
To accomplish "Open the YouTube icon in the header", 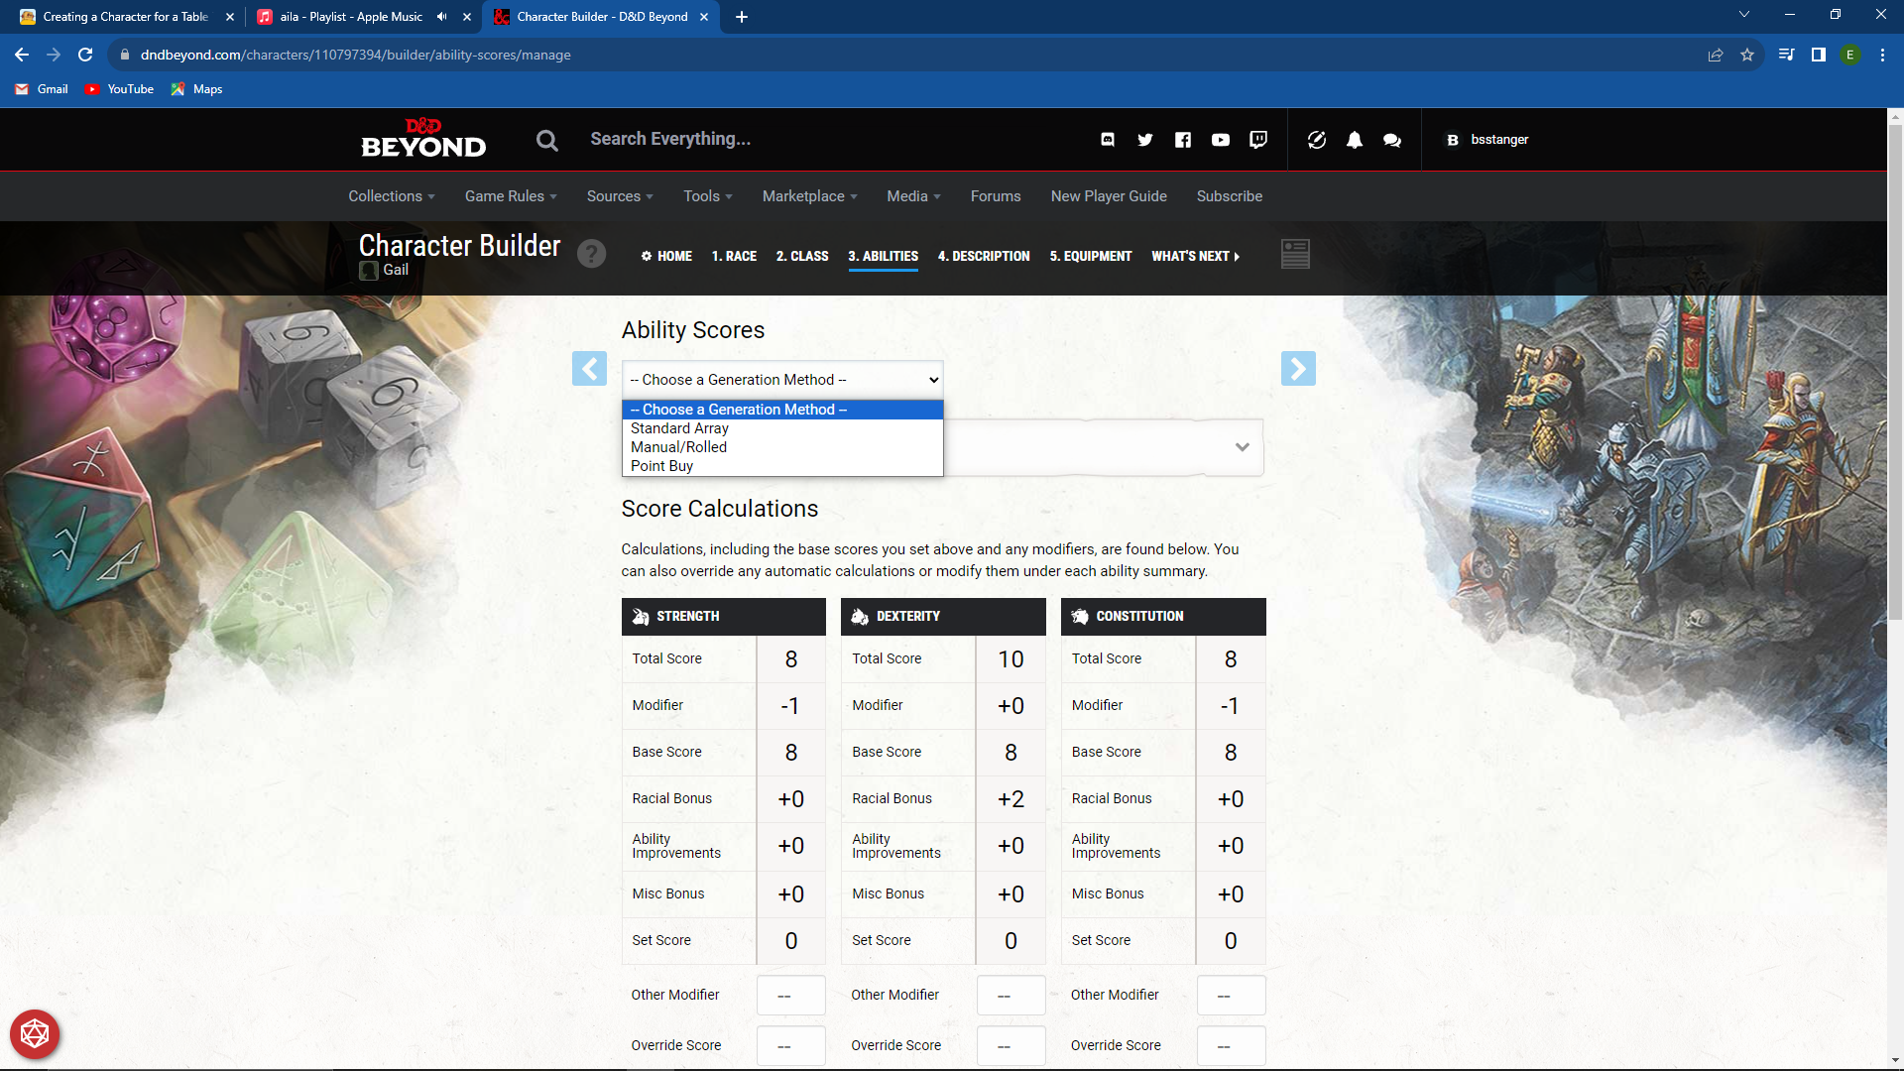I will tap(1220, 140).
